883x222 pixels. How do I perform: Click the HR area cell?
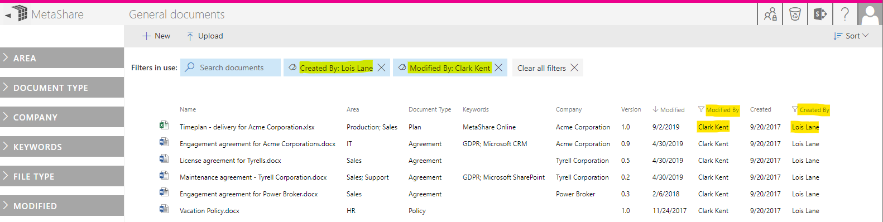(x=351, y=211)
